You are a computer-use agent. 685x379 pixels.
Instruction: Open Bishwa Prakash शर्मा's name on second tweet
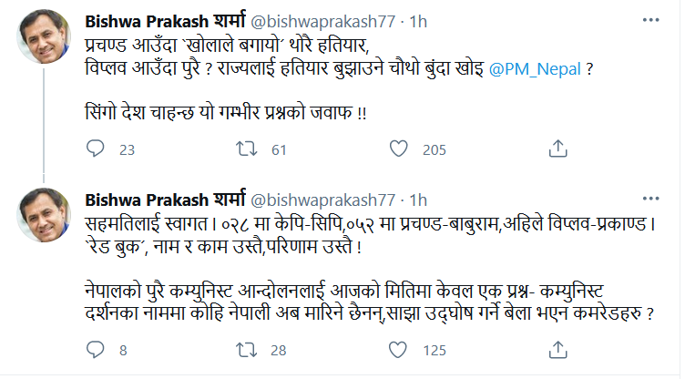(x=160, y=200)
